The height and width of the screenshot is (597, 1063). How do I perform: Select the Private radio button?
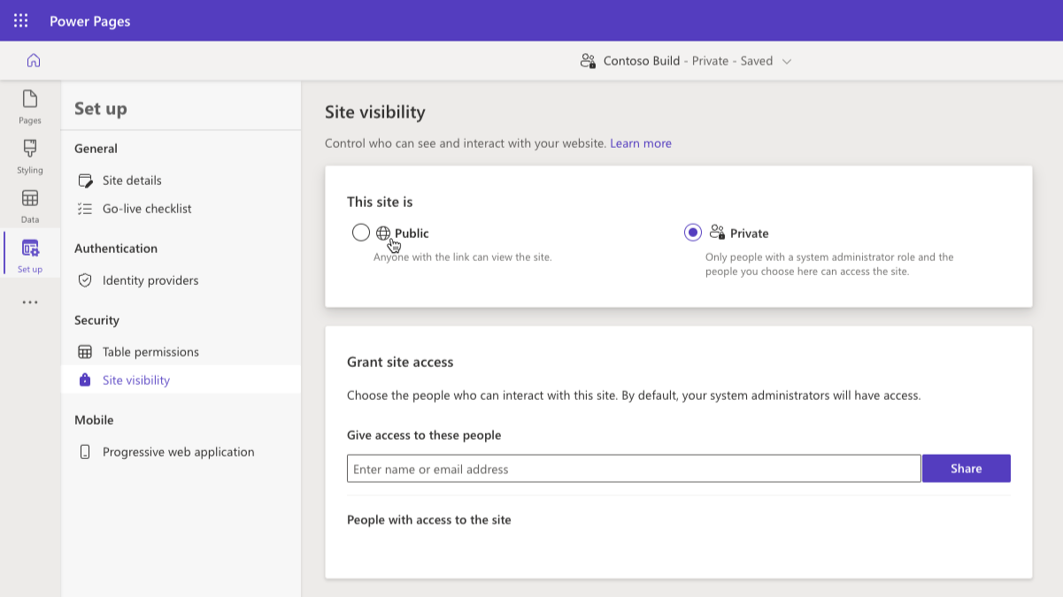(x=693, y=233)
